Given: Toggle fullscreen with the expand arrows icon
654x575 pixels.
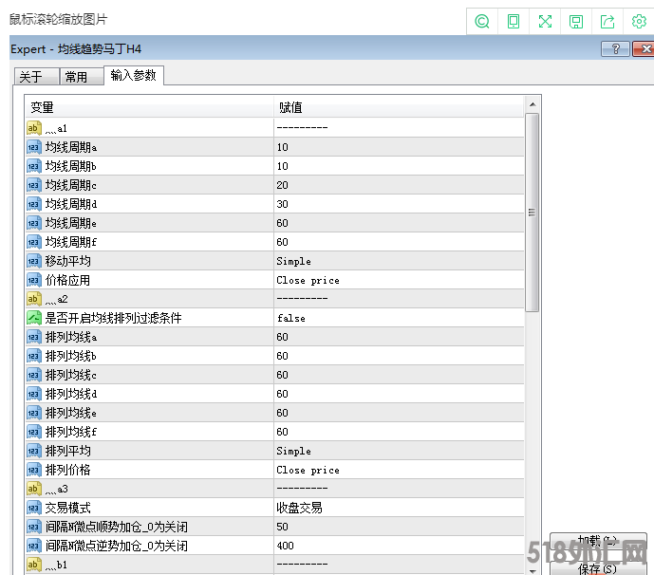Looking at the screenshot, I should [x=545, y=21].
